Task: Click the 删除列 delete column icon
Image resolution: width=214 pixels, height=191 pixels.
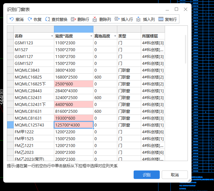Action: pos(95,19)
